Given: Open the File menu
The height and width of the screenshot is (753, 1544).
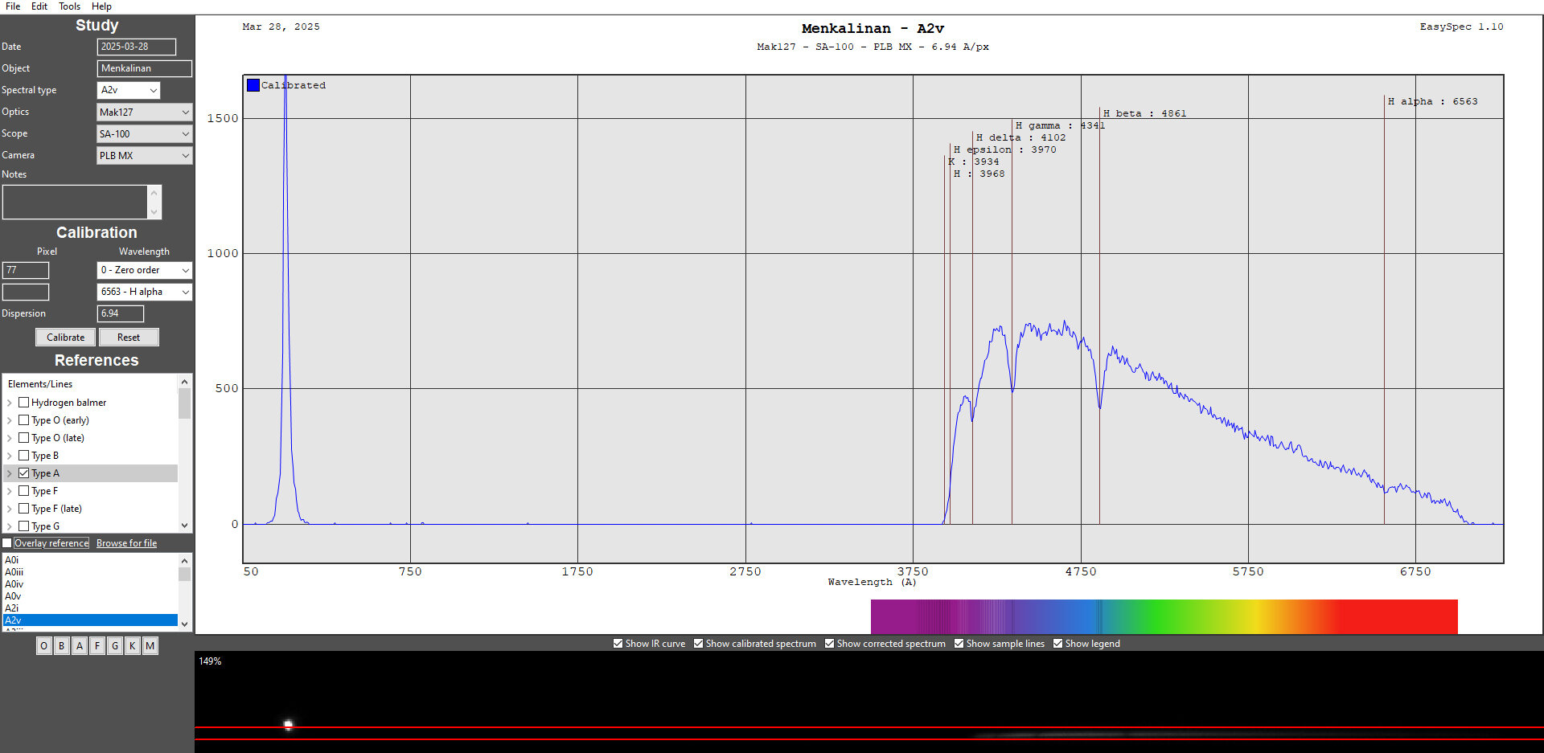Looking at the screenshot, I should coord(13,6).
